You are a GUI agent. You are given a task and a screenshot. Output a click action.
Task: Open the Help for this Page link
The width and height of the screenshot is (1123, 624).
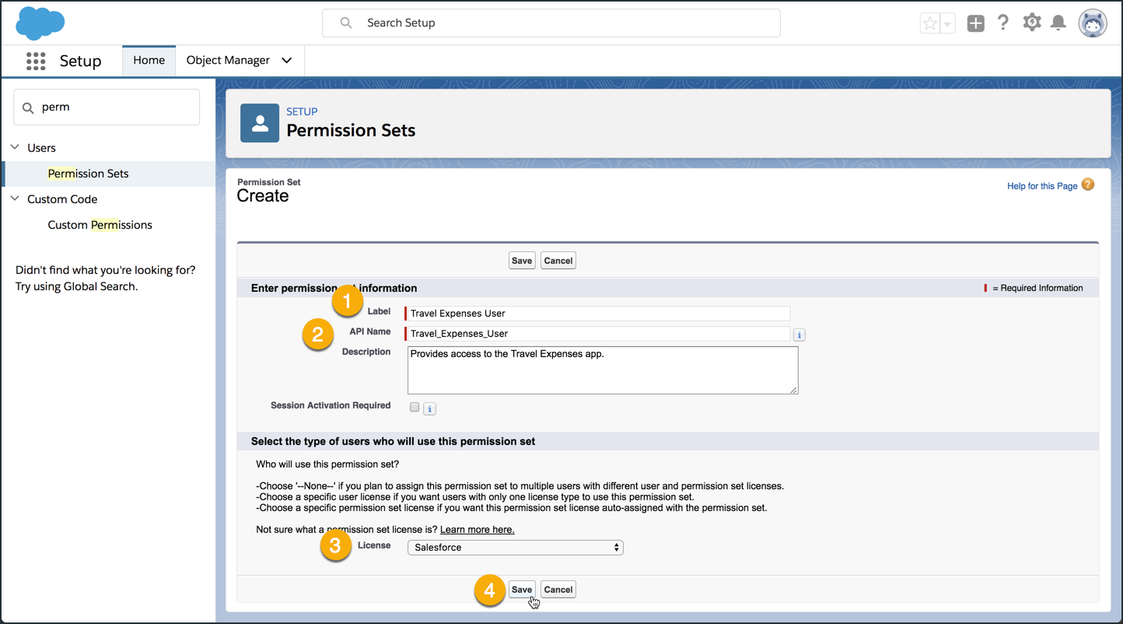tap(1042, 186)
